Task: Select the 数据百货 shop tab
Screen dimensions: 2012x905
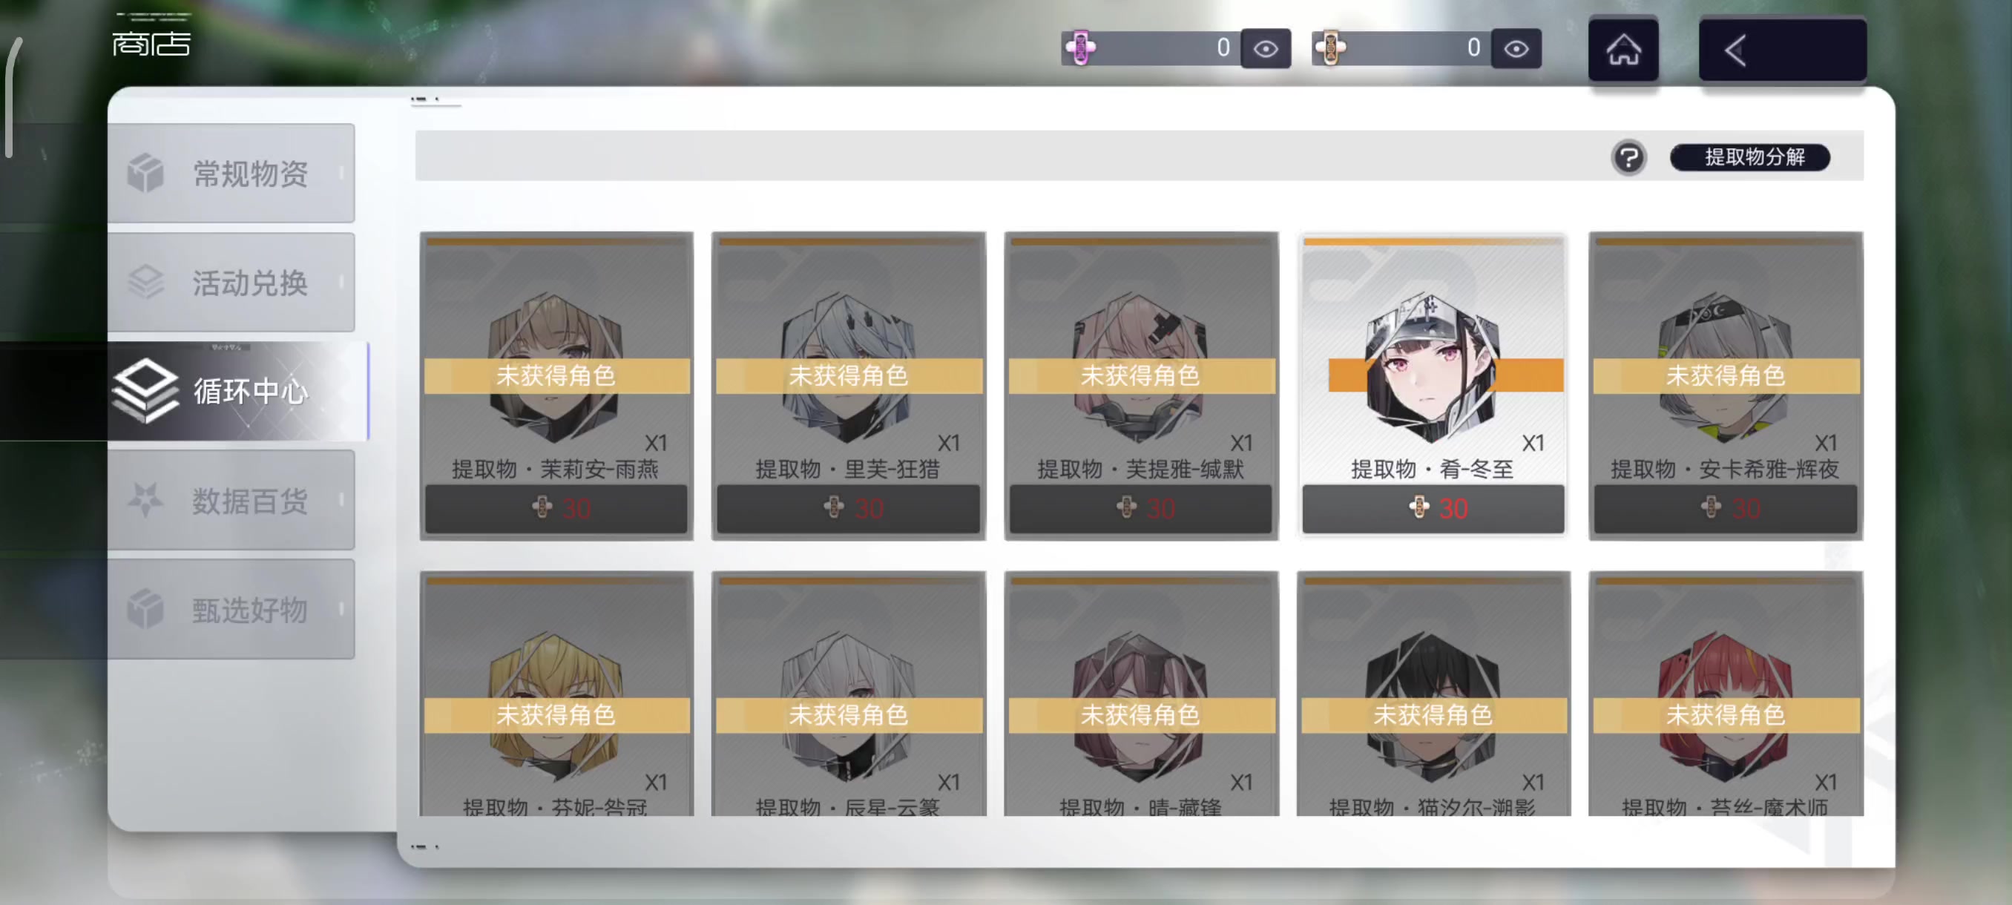Action: tap(231, 500)
